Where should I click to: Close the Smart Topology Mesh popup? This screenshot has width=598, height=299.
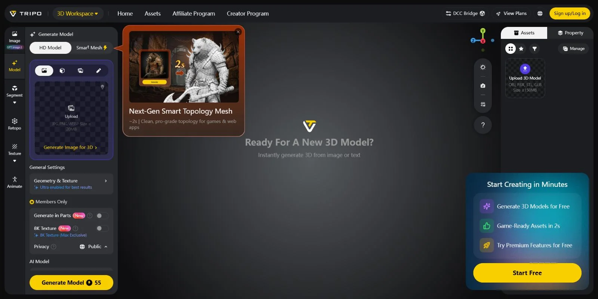tap(238, 32)
